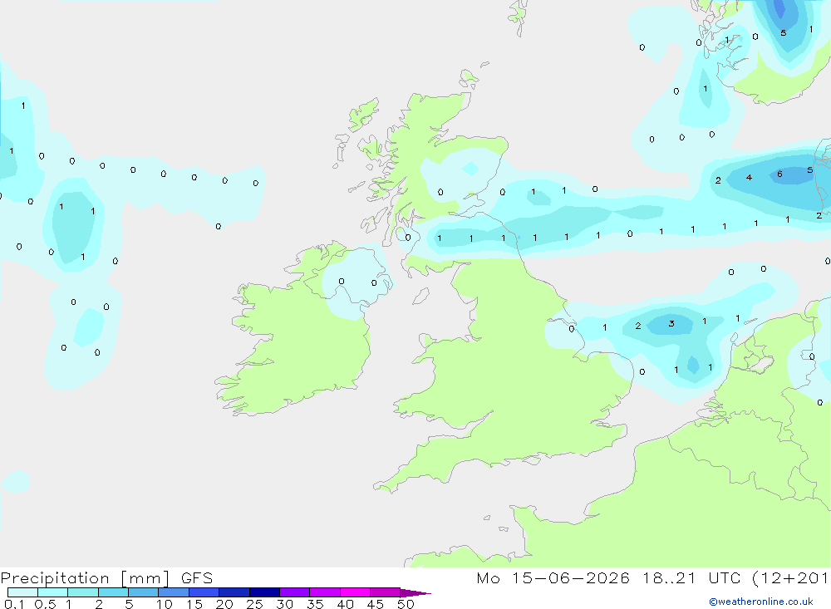Click the '30' legend scale label
The image size is (831, 609).
tap(284, 604)
